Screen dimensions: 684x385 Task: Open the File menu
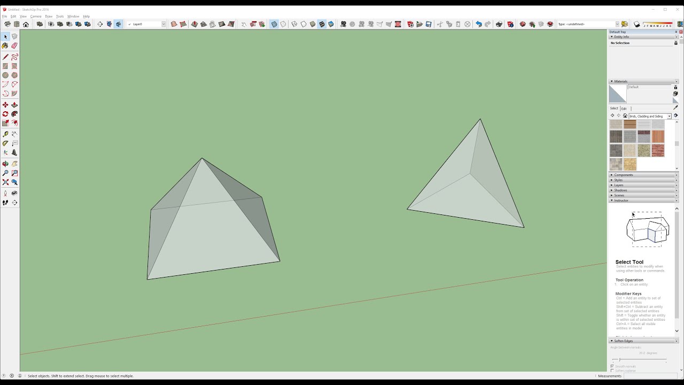(4, 17)
